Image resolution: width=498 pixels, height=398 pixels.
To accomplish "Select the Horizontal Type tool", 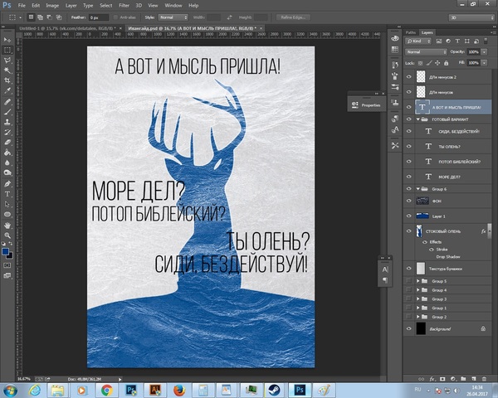I will 7,193.
